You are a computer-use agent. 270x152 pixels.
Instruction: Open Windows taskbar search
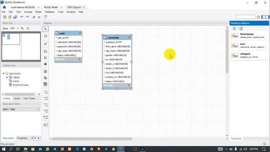11,149
